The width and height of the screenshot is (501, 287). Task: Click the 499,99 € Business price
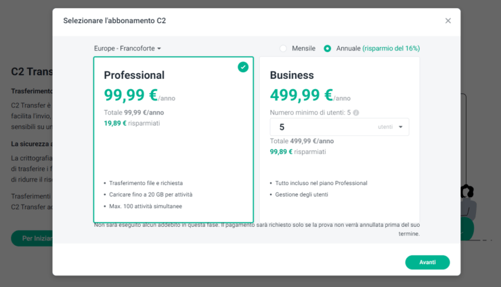301,95
